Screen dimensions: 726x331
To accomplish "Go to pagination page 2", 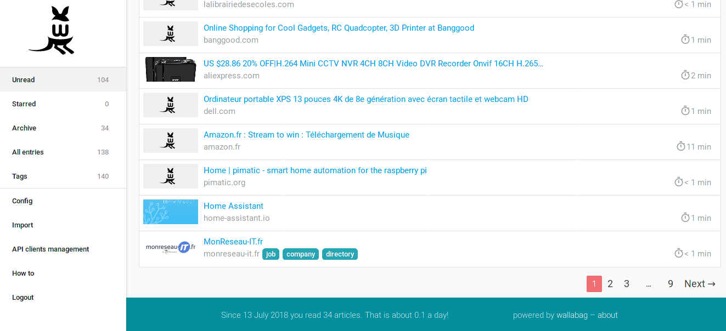I will click(x=610, y=284).
